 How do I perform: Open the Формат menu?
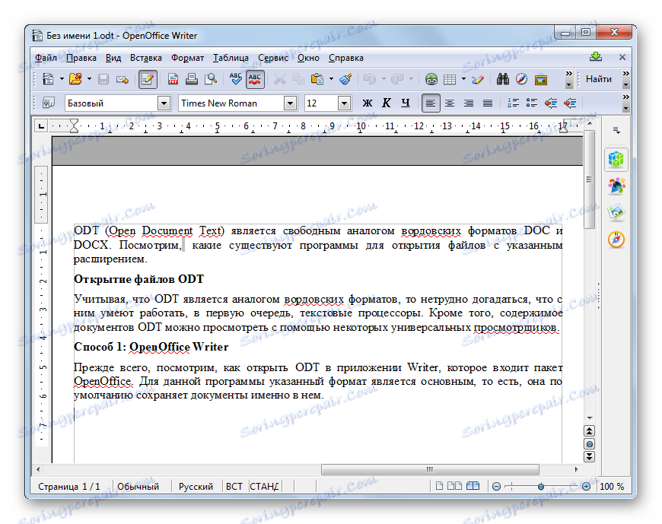pos(187,58)
